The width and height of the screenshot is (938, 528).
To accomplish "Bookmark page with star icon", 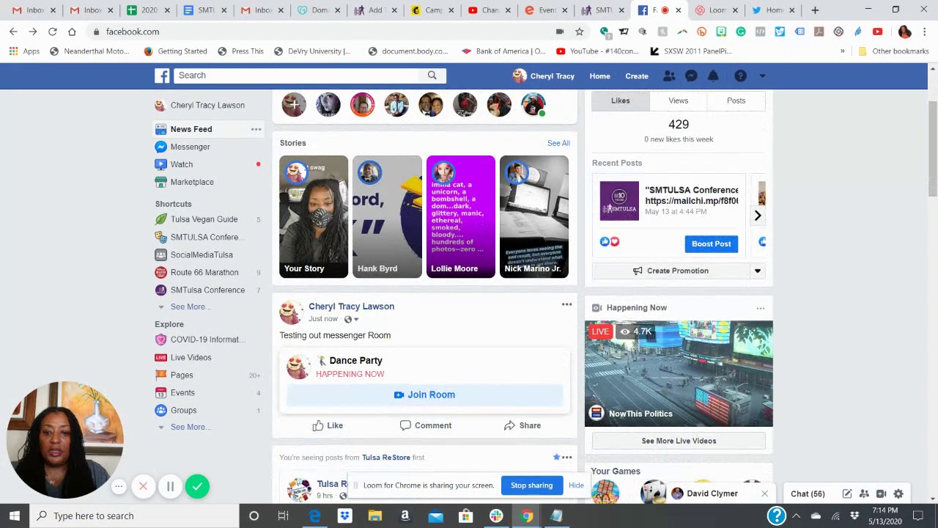I will coord(579,32).
